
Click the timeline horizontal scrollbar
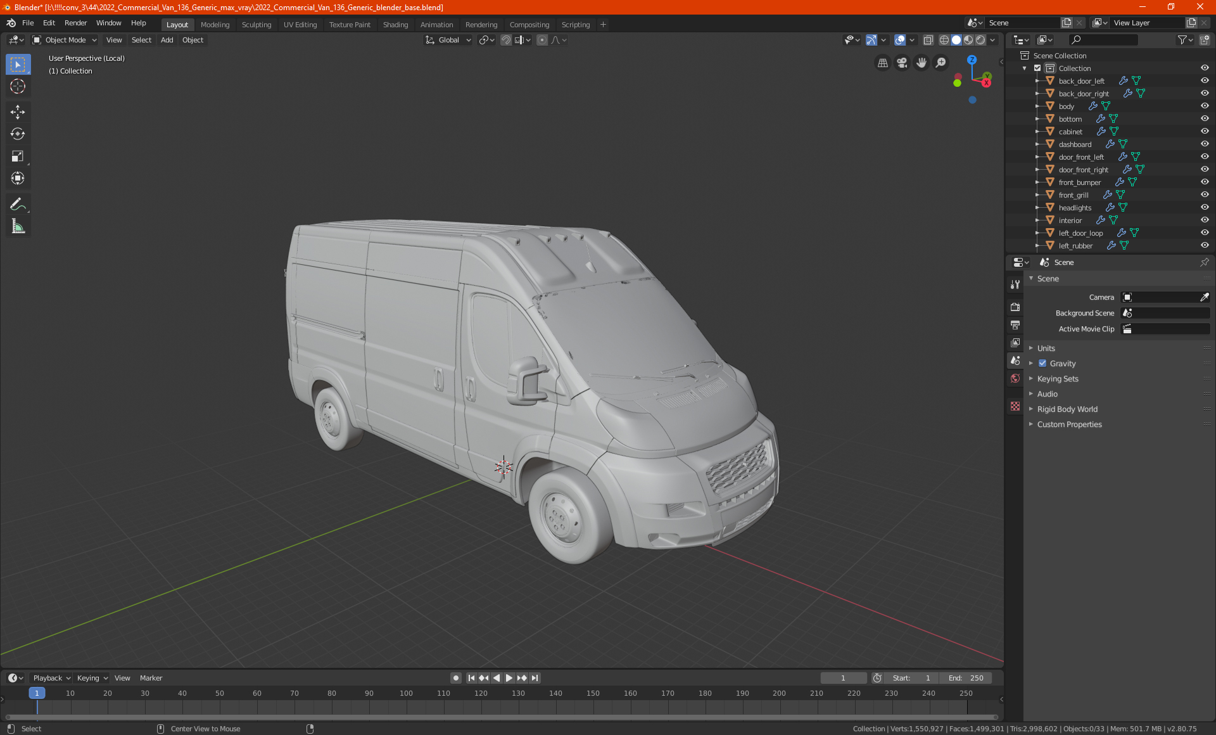point(500,717)
